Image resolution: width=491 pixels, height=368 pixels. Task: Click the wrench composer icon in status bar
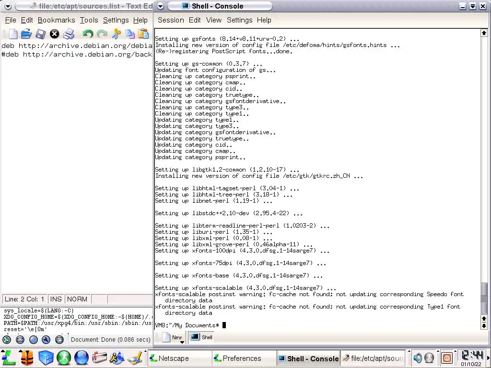(46, 340)
